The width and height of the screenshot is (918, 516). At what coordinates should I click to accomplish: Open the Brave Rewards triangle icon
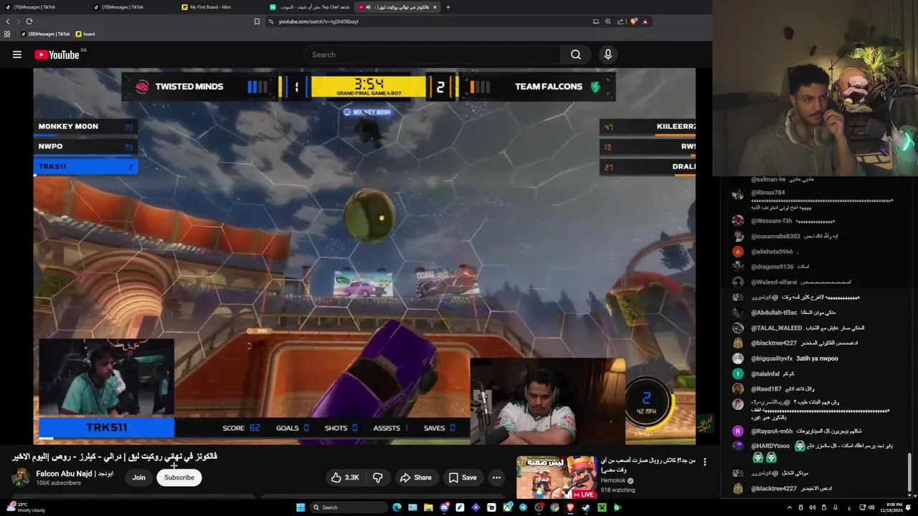[645, 21]
